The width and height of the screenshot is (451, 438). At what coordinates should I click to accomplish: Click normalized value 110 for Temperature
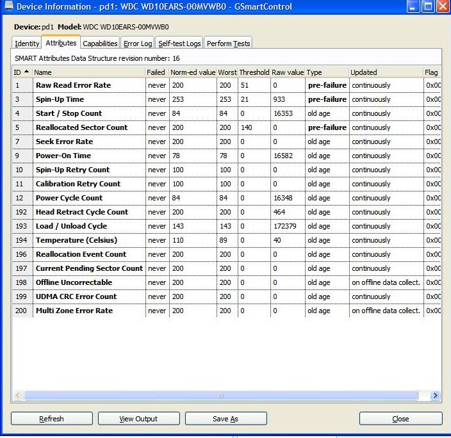(178, 240)
